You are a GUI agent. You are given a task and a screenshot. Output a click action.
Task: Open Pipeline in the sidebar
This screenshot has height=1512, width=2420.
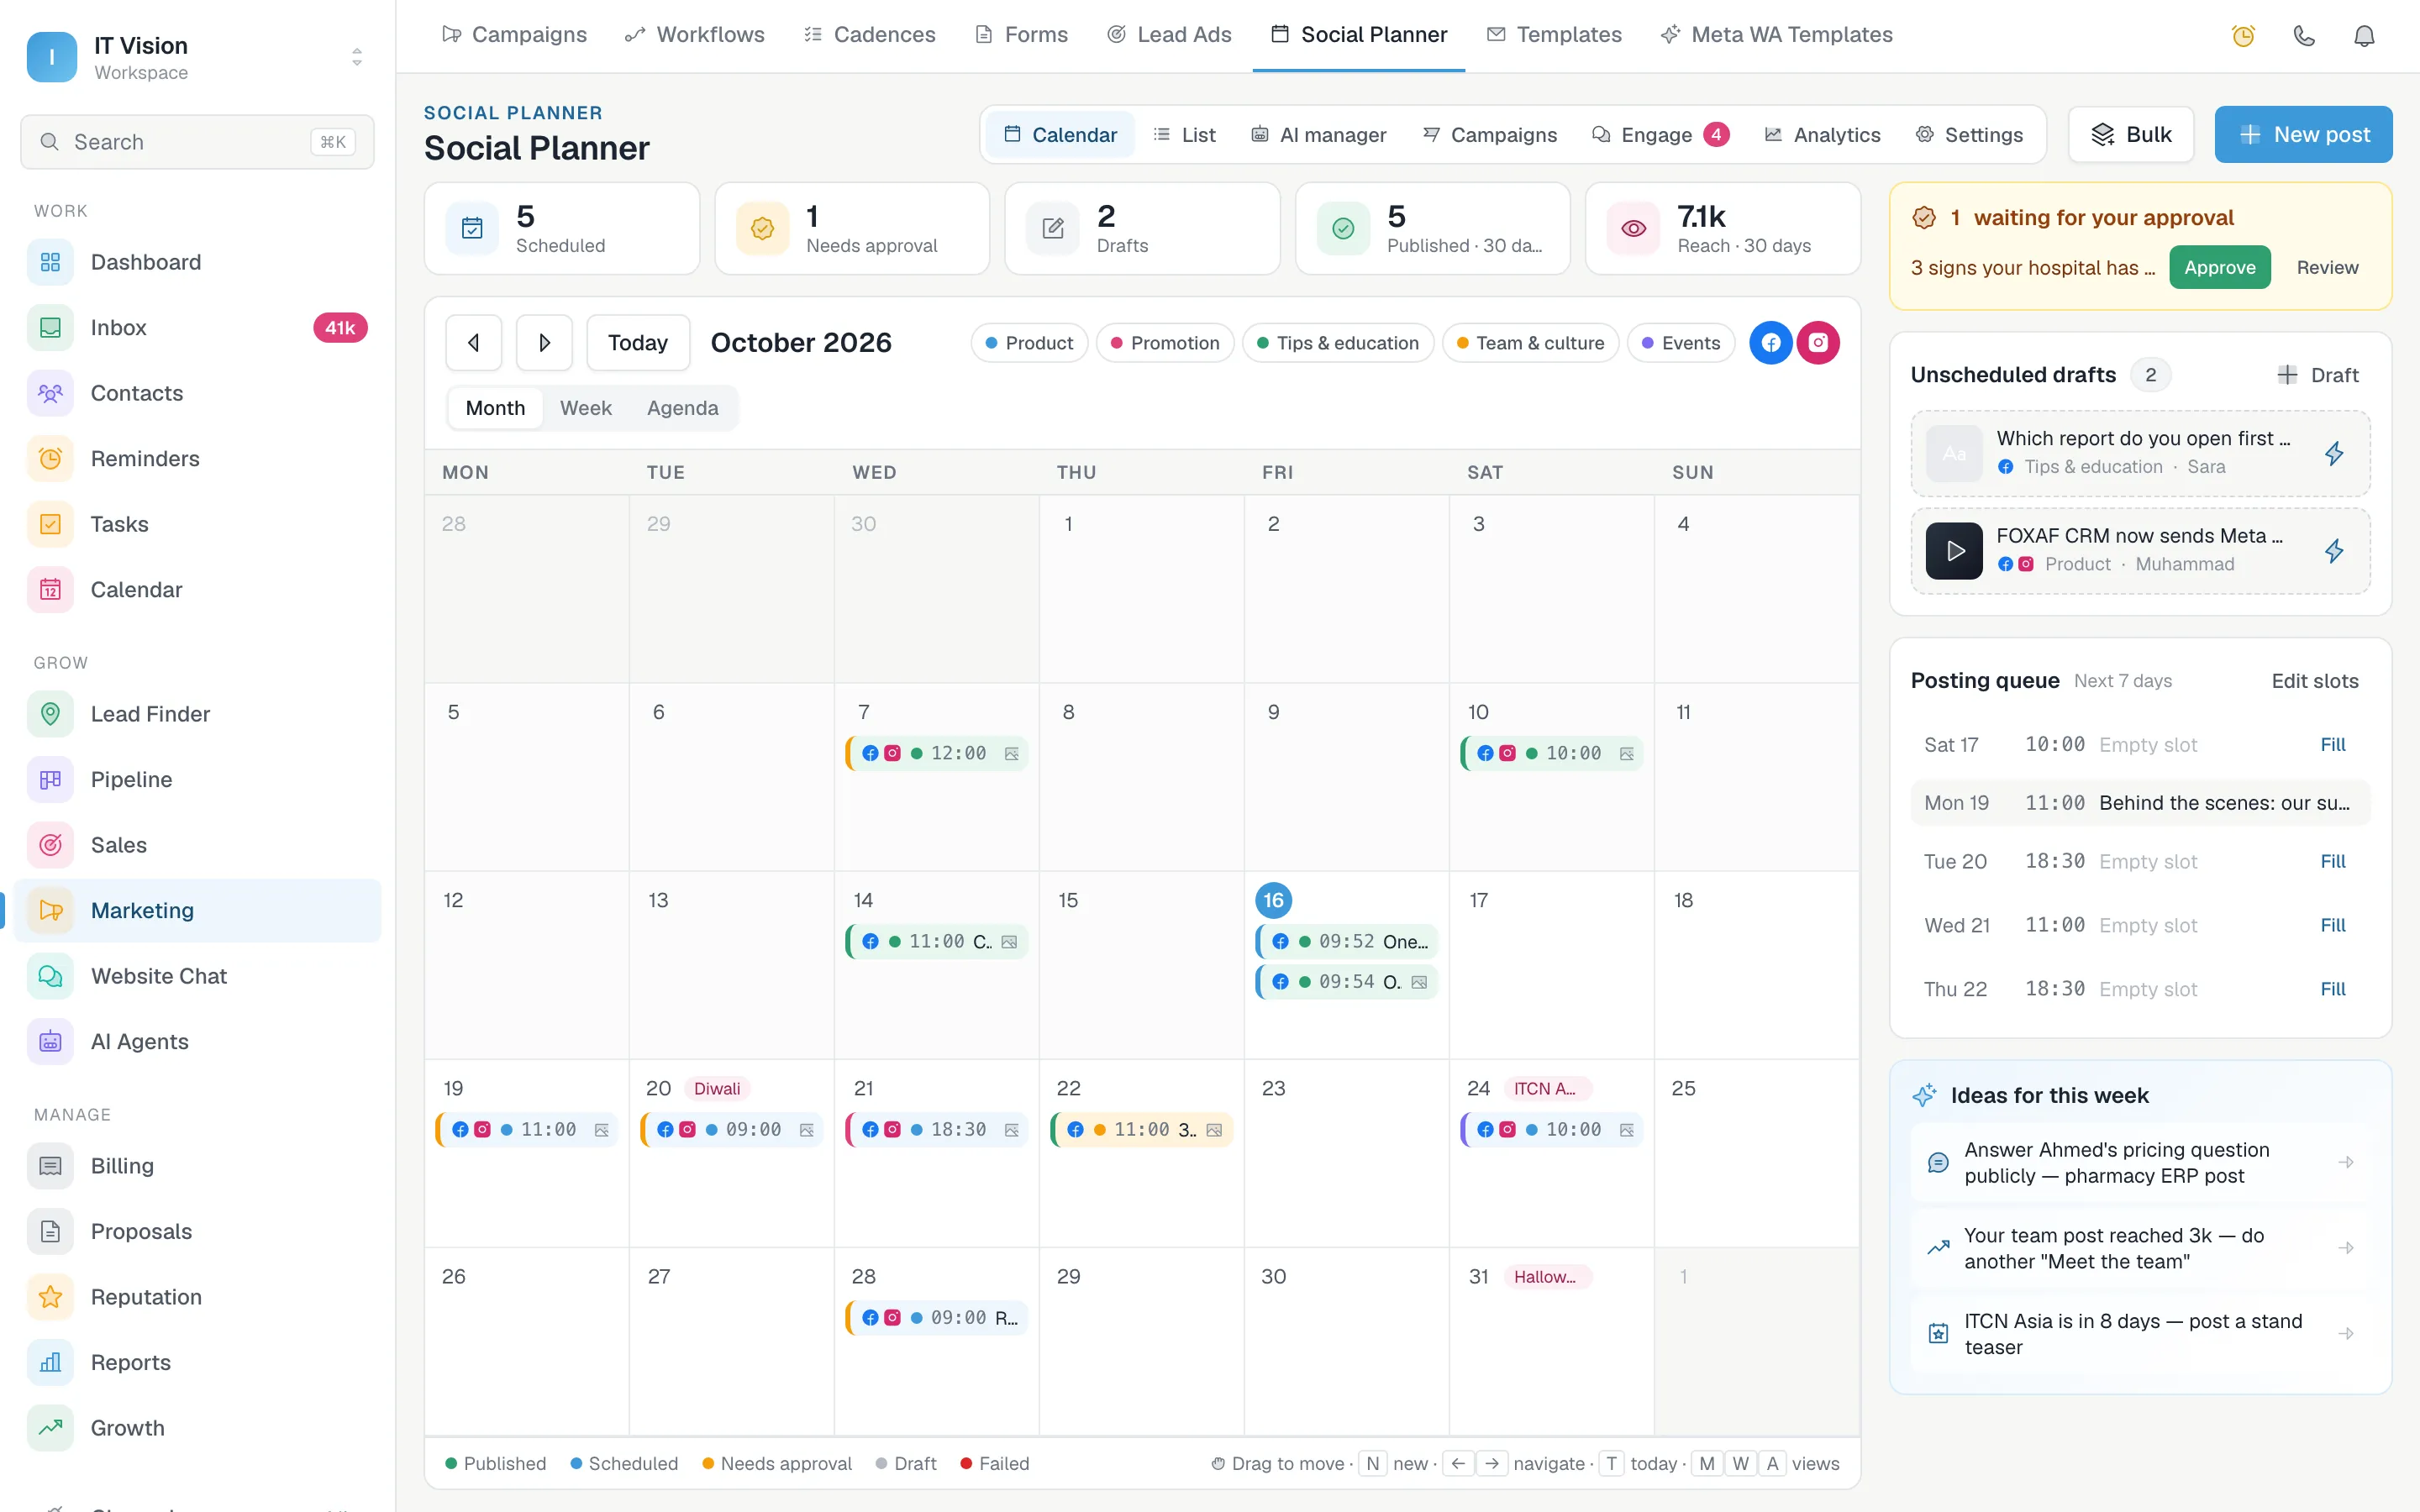coord(198,780)
